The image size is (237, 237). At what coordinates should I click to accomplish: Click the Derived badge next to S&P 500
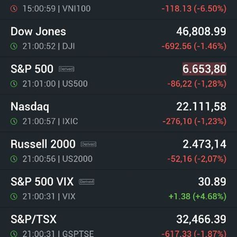coord(66,69)
